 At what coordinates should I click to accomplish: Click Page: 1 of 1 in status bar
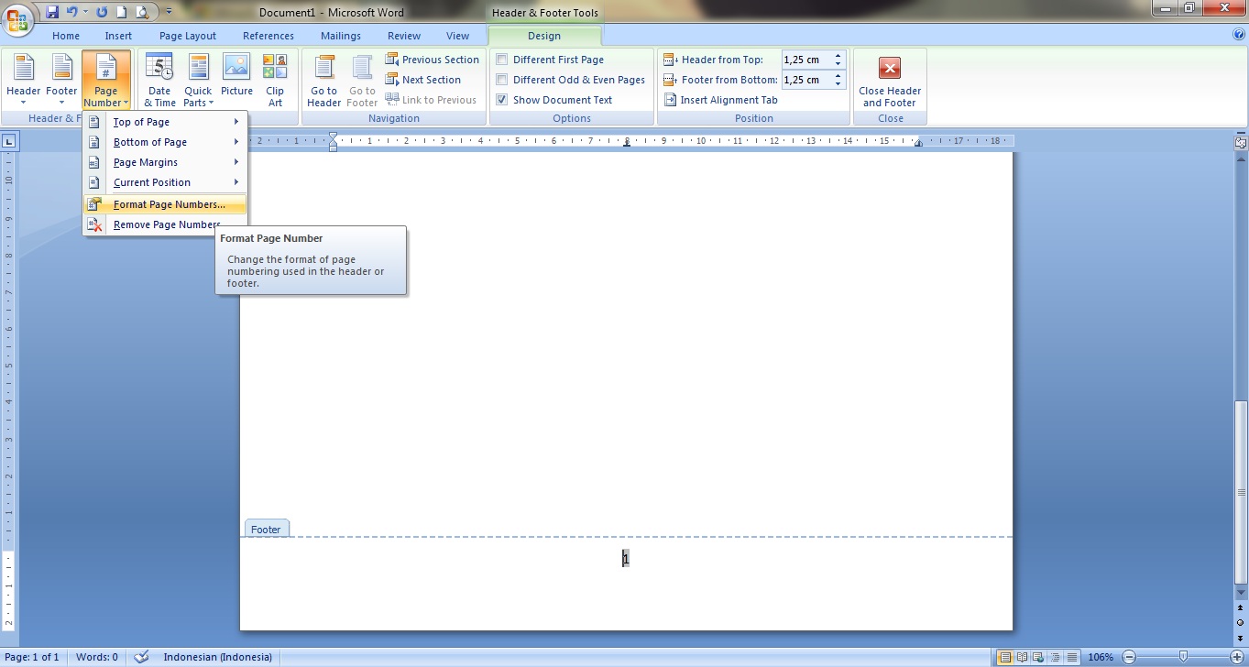coord(33,657)
